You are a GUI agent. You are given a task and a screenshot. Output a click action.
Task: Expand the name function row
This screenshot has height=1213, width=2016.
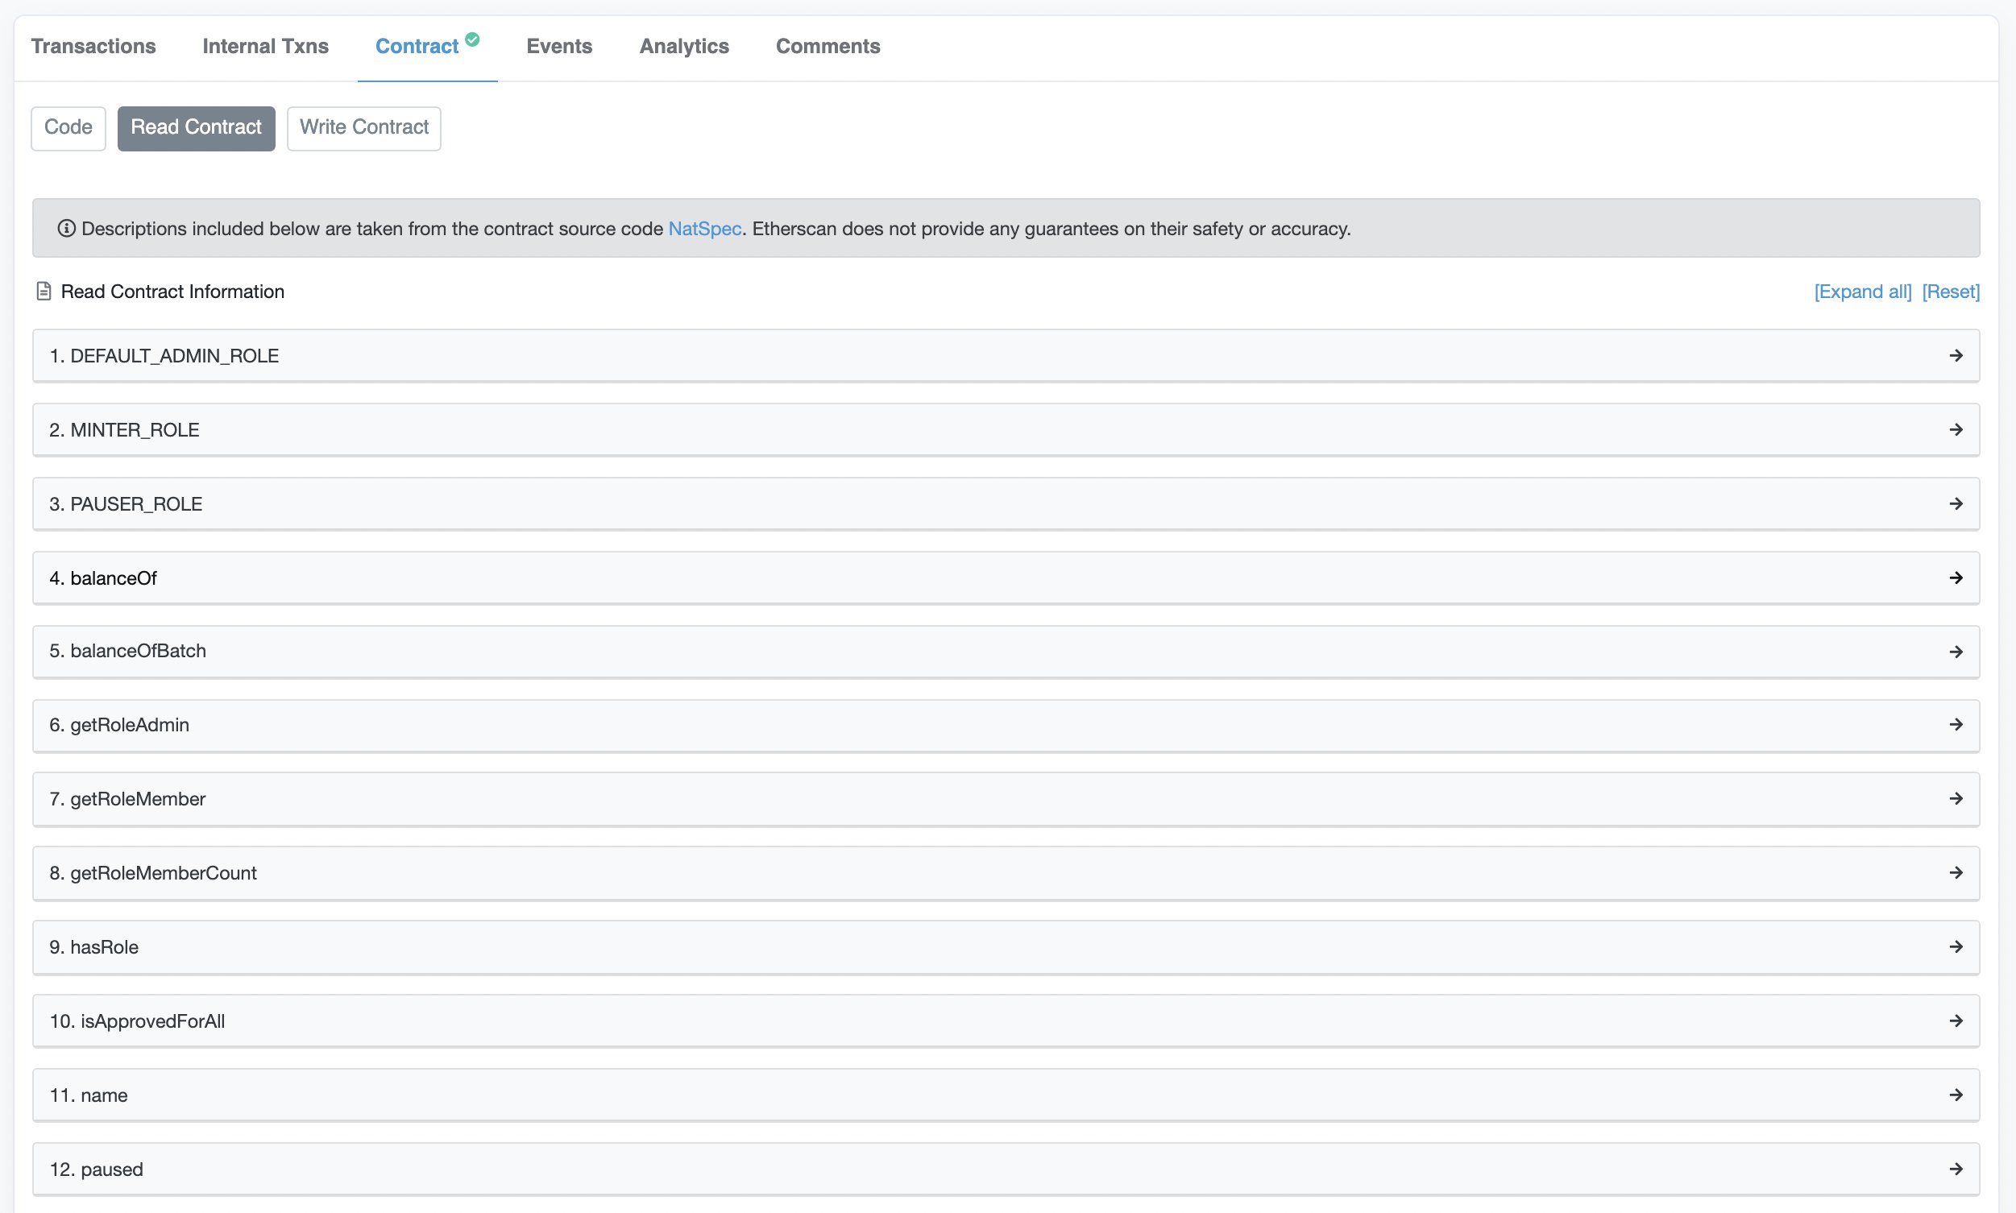(1006, 1095)
